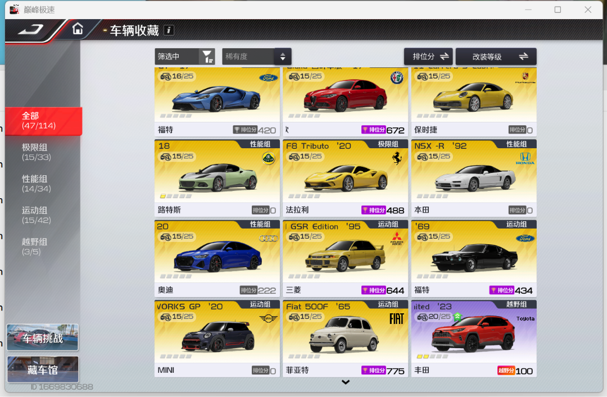Open the 筛选中 filter control
This screenshot has height=397, width=607.
(x=185, y=57)
